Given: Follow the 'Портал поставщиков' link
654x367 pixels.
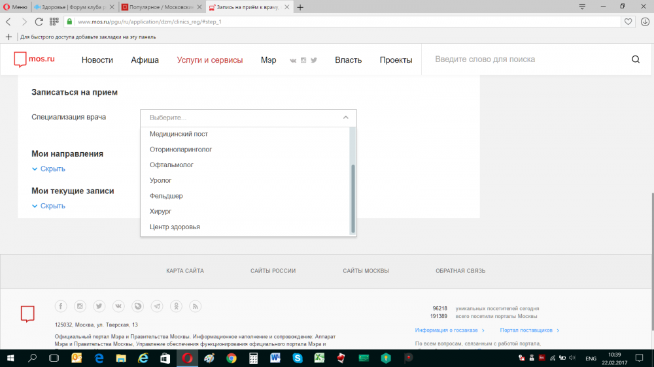Looking at the screenshot, I should [x=526, y=330].
